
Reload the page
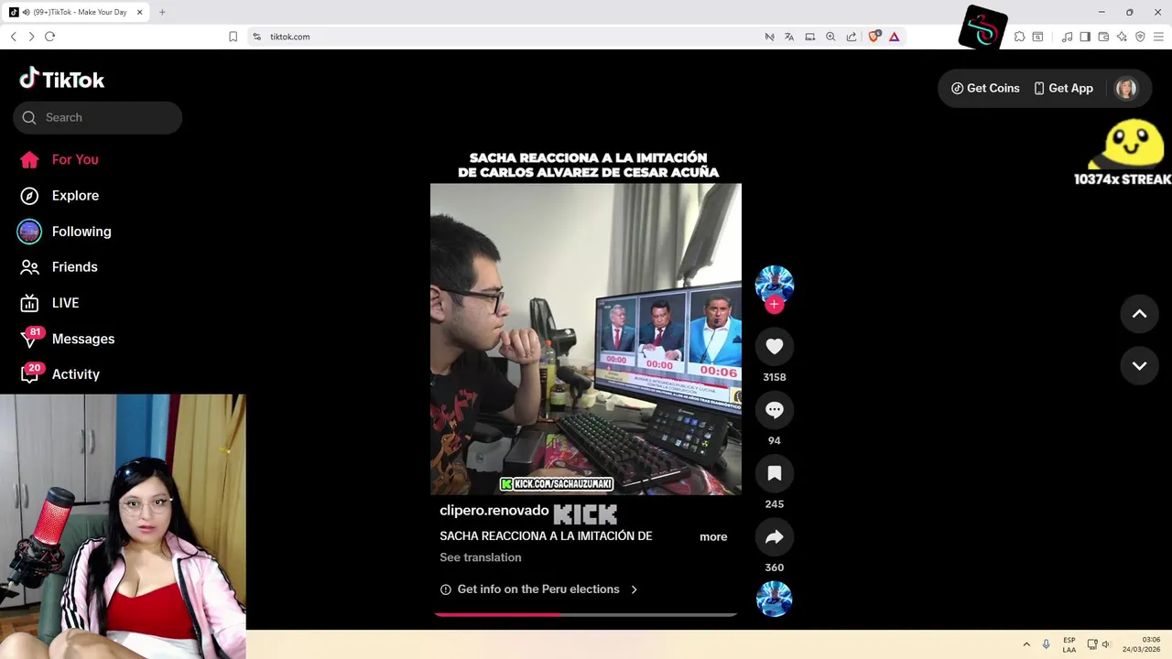49,37
